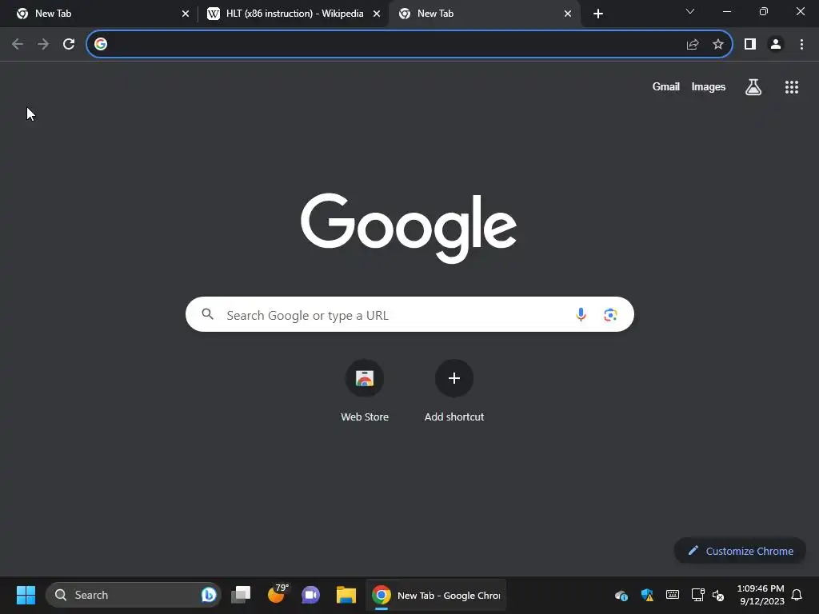Open the Chrome side panel

750,45
